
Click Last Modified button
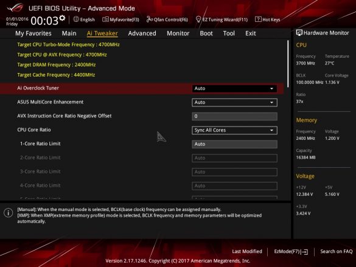(247, 251)
